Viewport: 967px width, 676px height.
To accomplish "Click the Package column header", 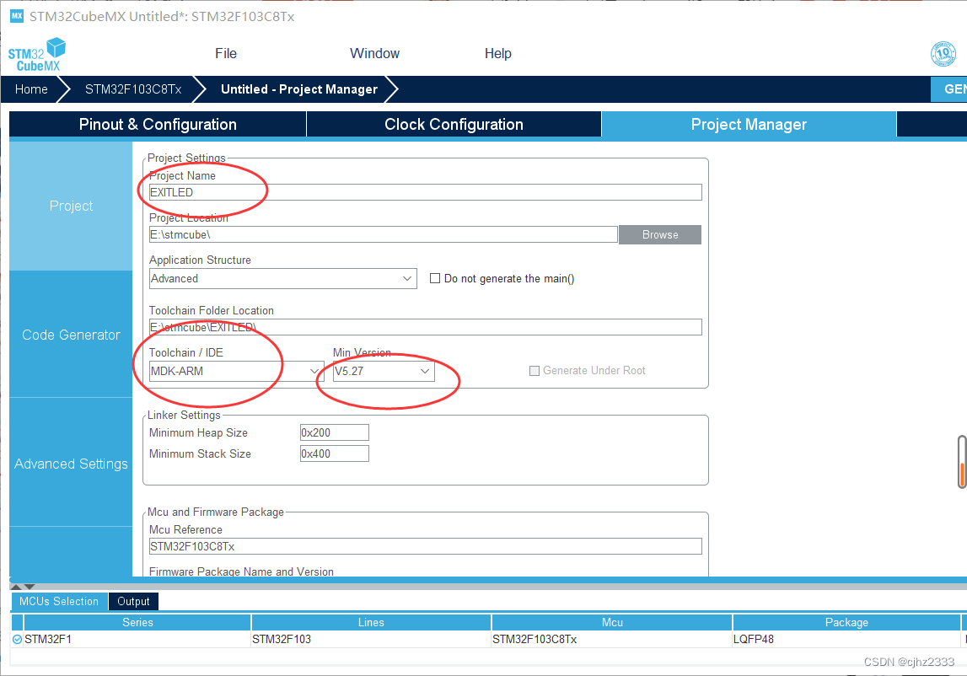I will [x=846, y=622].
